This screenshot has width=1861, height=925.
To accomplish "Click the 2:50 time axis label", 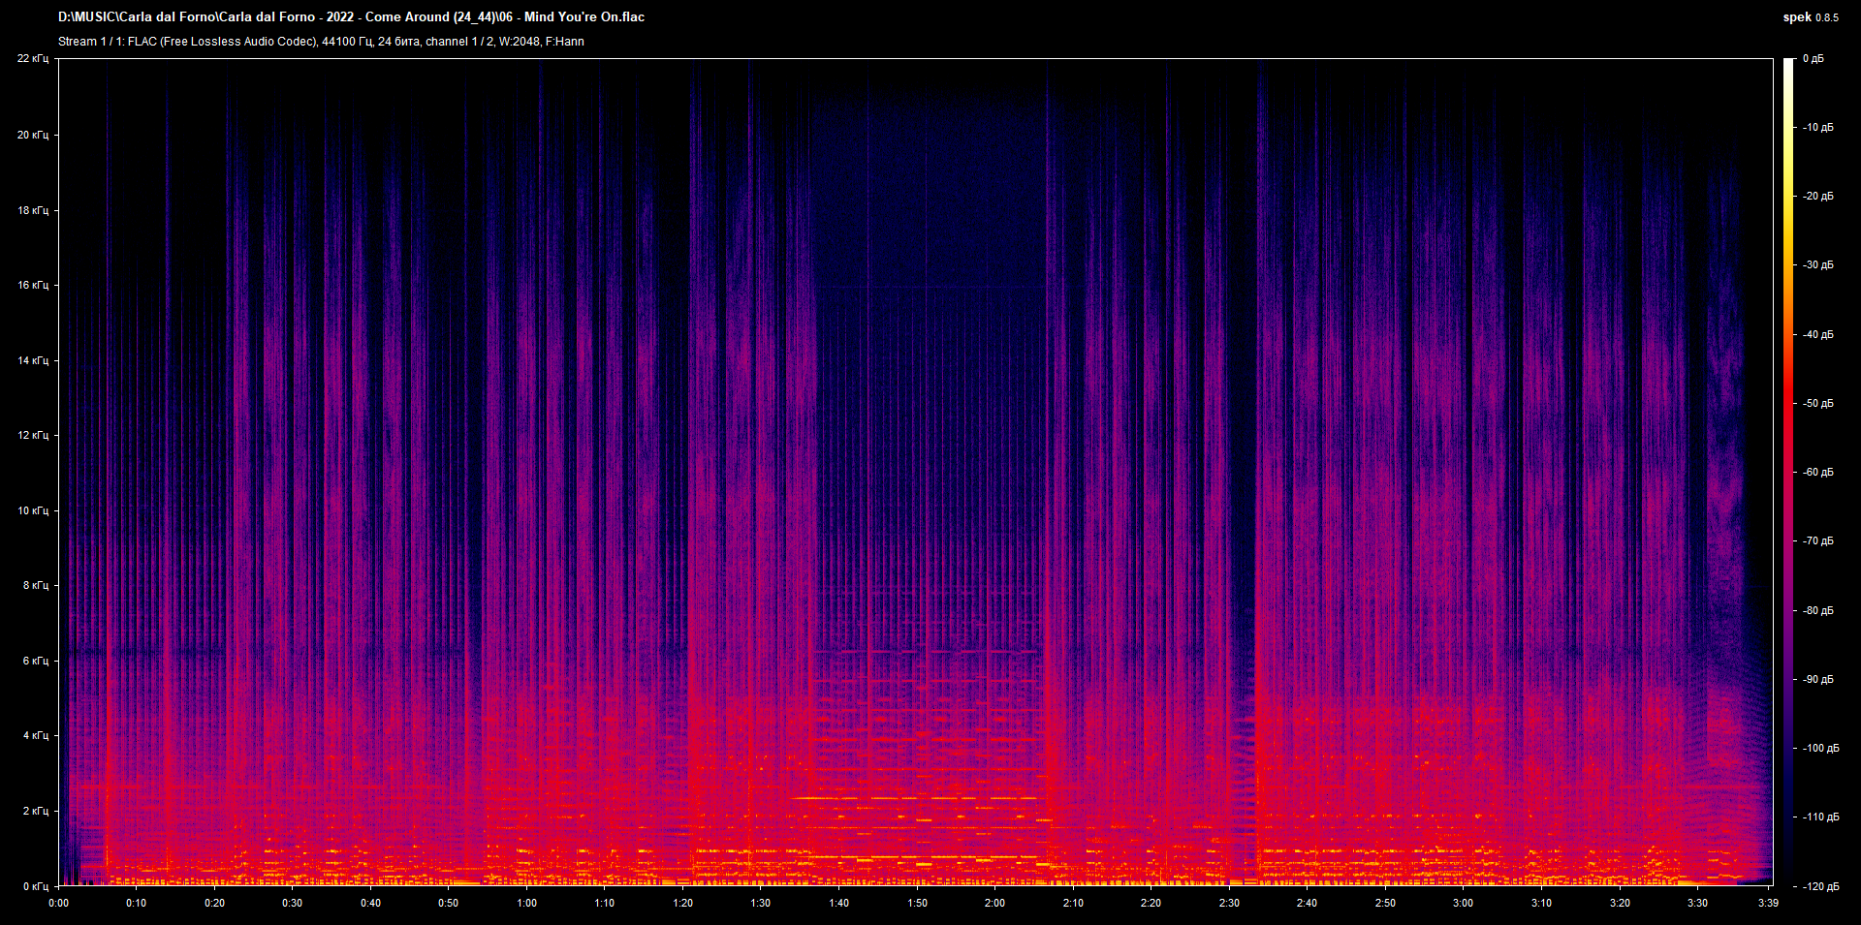I will pos(1385,903).
